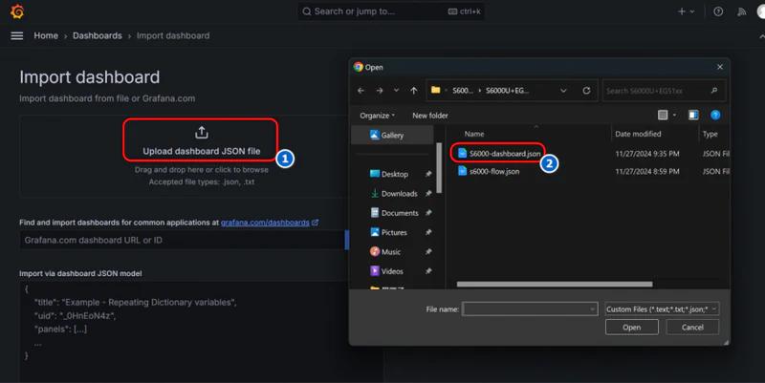Click pin icon next to Downloads

click(x=428, y=194)
